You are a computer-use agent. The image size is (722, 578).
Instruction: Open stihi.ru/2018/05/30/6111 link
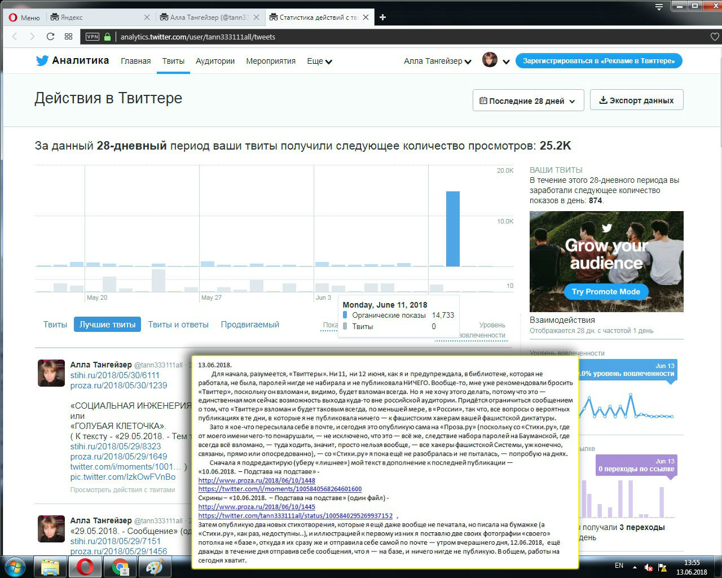coord(115,375)
